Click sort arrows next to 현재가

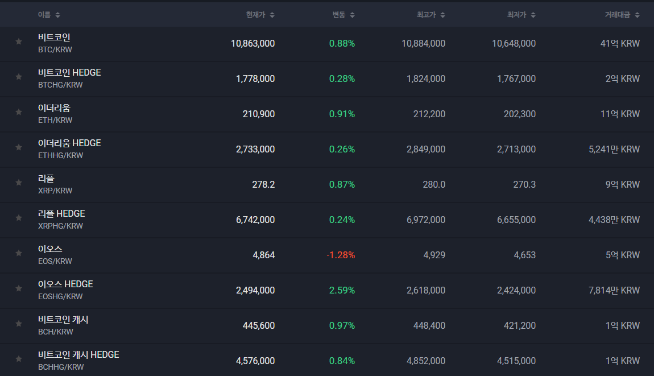click(272, 15)
